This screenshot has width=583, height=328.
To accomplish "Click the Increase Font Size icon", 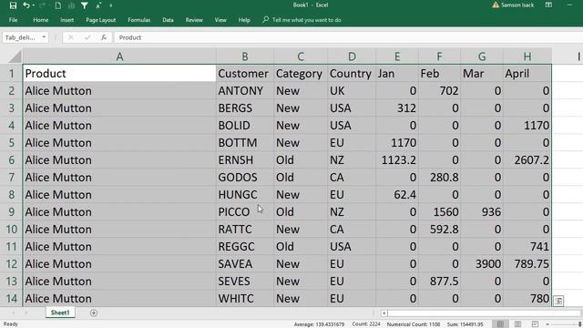I will tap(98, 5).
